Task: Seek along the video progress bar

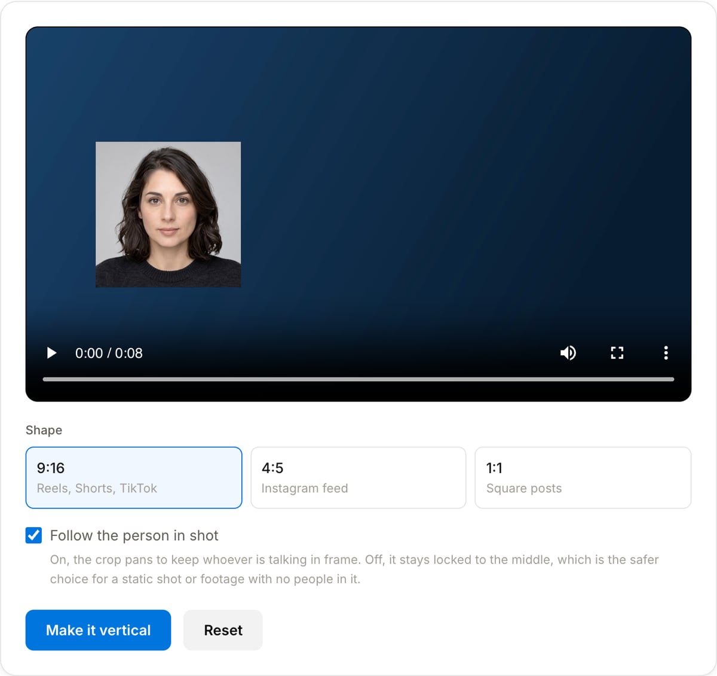Action: click(358, 379)
